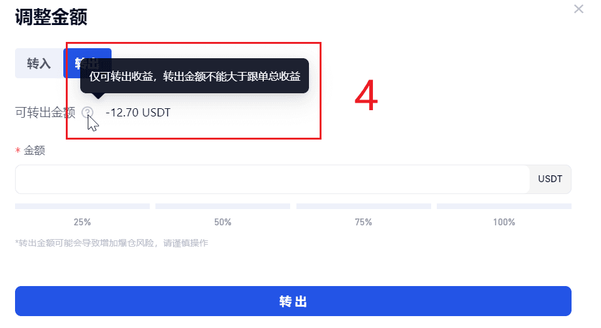Close the 调整金额 dialog with the X icon
601x328 pixels.
[578, 9]
